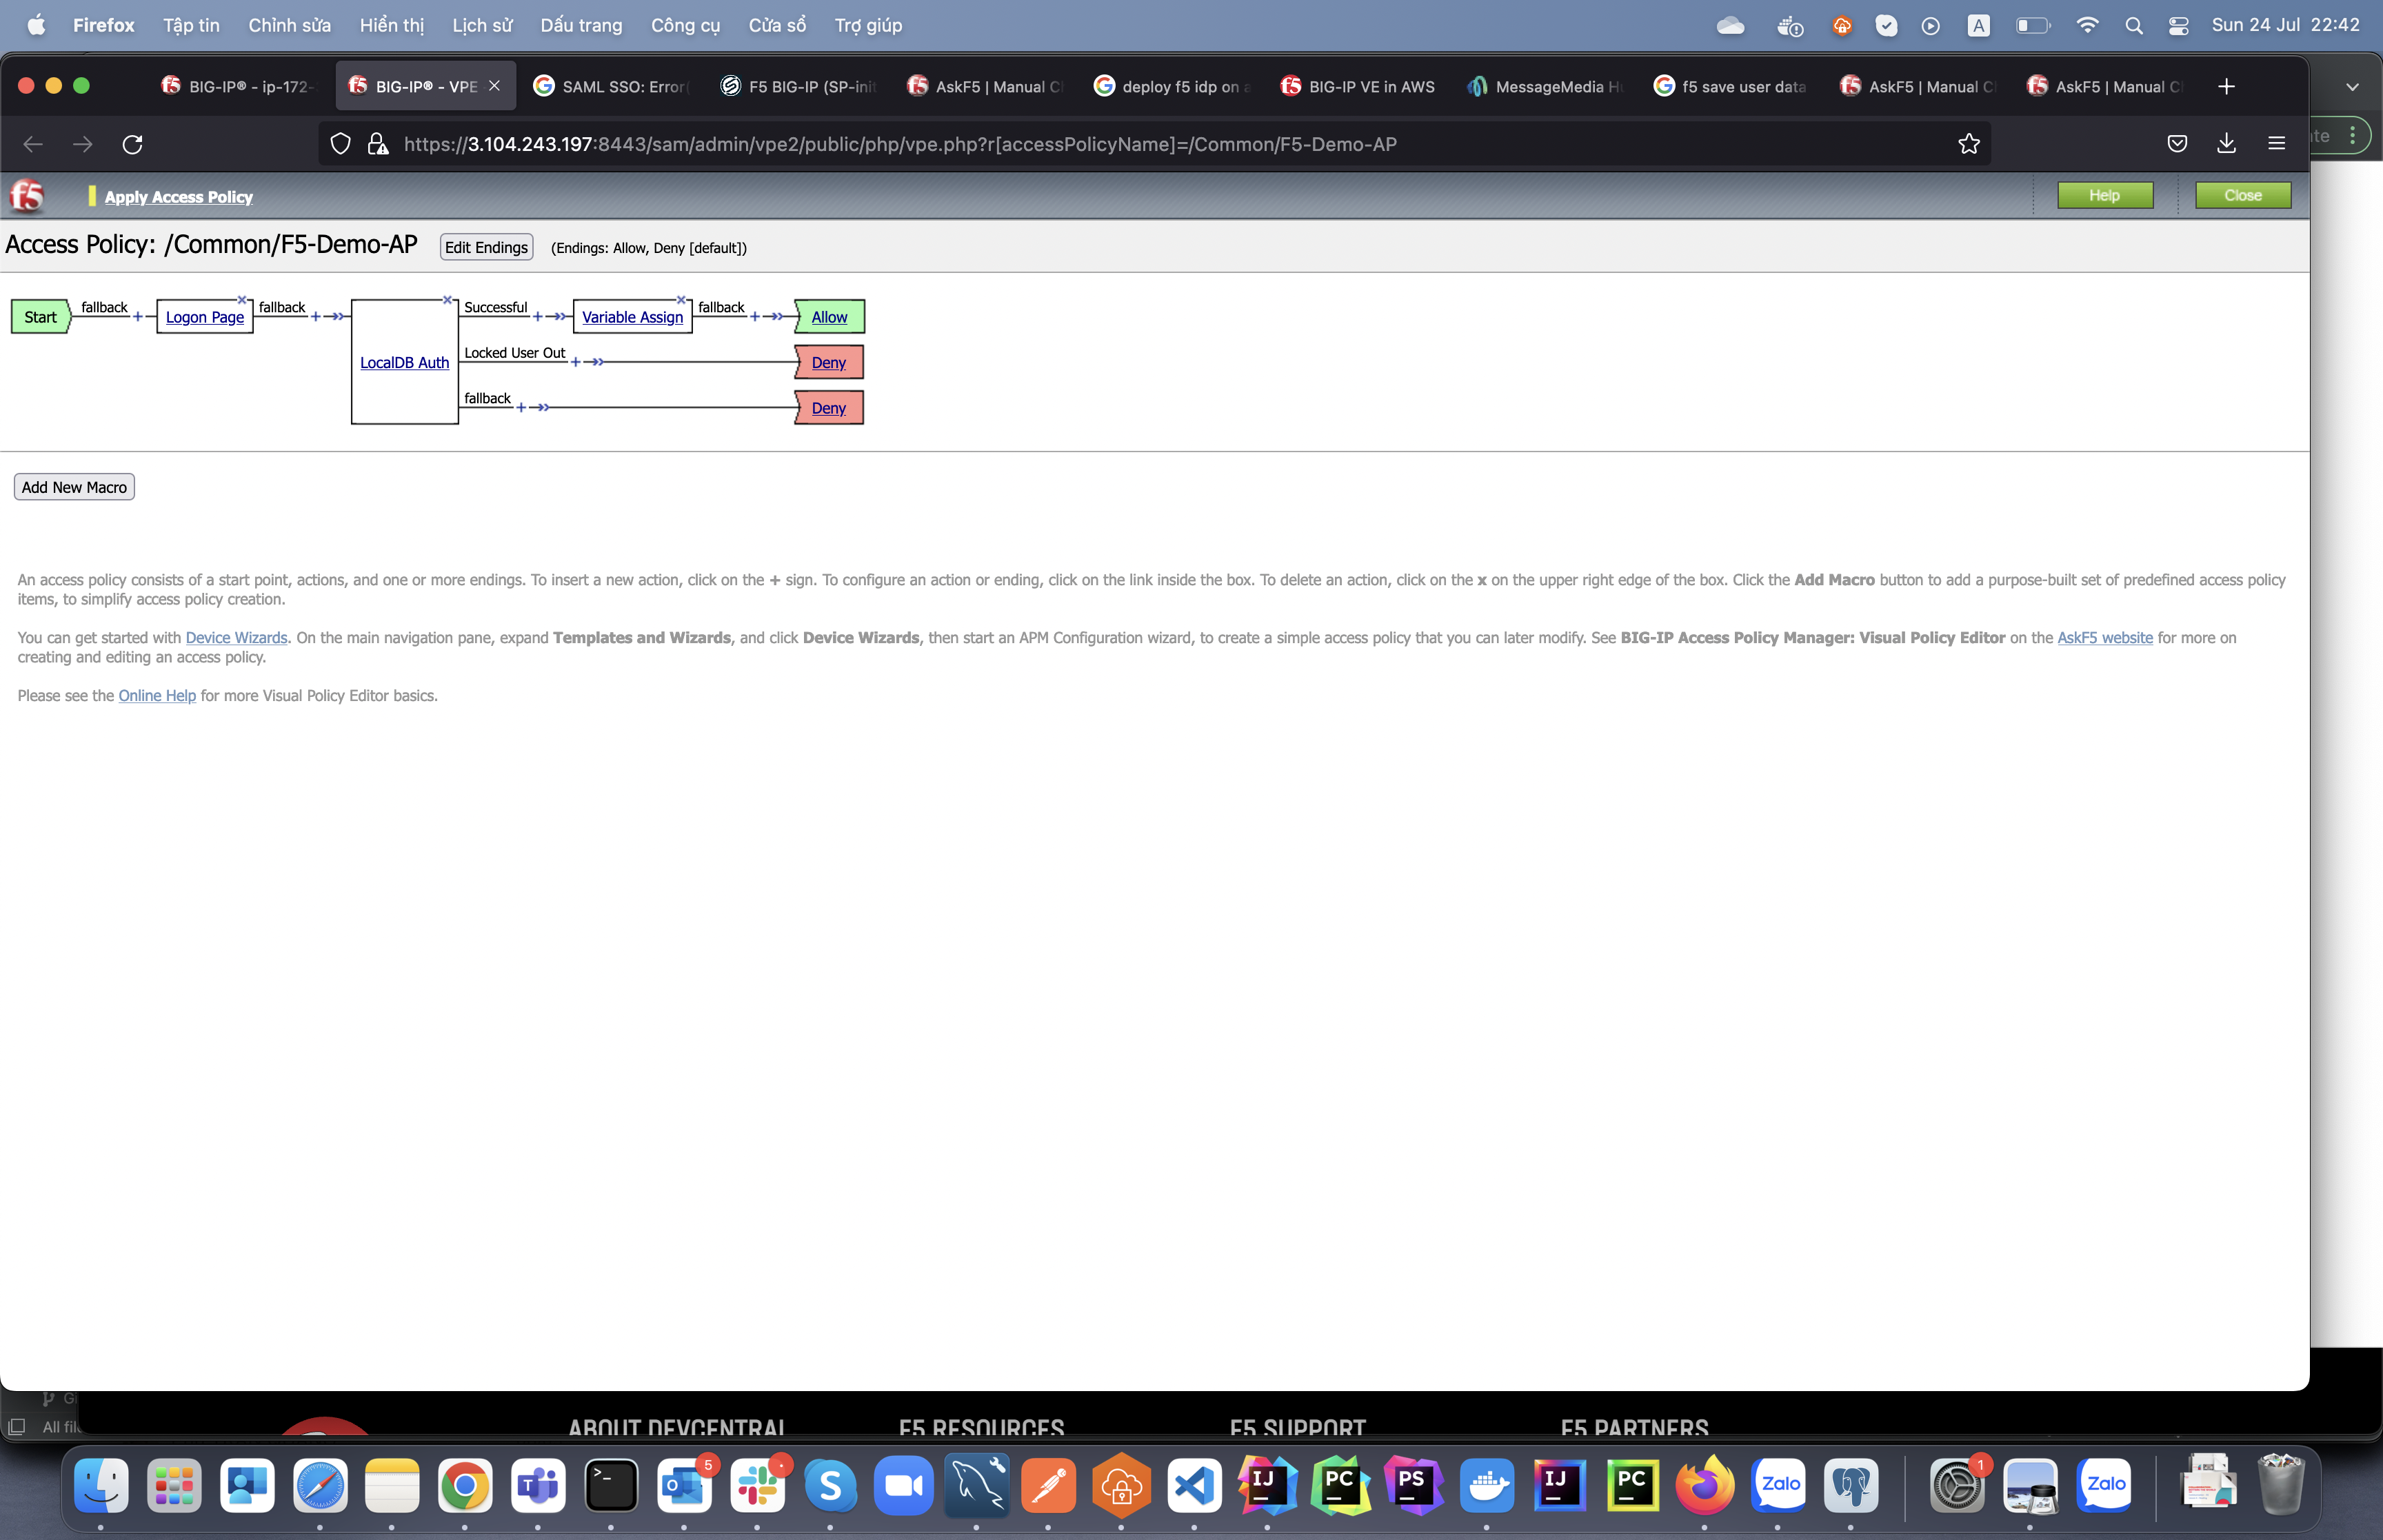
Task: Click the F5 logo icon
Action: tap(27, 196)
